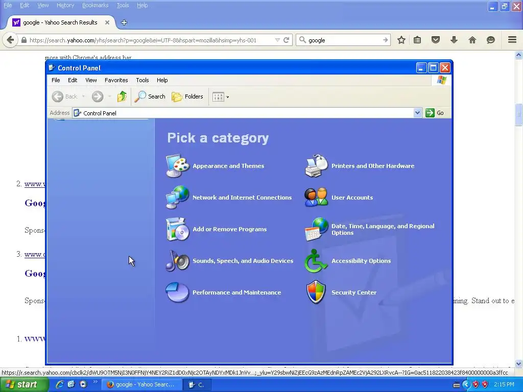Click Appearance and Themes link text

228,166
